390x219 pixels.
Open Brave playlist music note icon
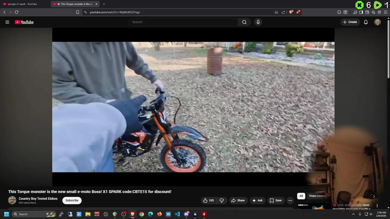(x=355, y=12)
